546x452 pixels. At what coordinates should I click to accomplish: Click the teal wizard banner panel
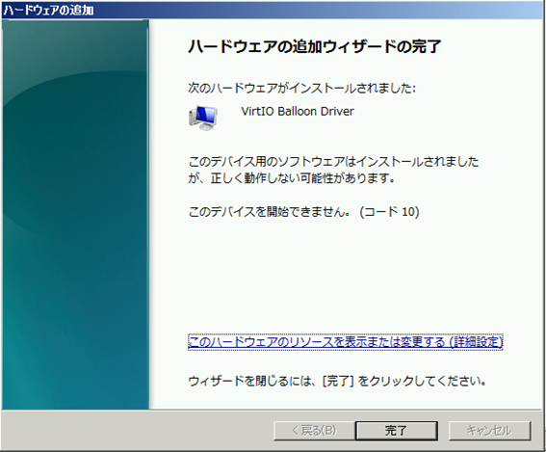click(x=75, y=214)
